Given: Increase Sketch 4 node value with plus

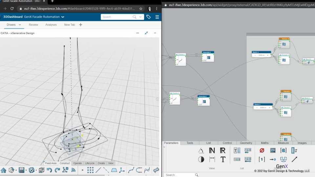Looking at the screenshot, I should [x=268, y=55].
